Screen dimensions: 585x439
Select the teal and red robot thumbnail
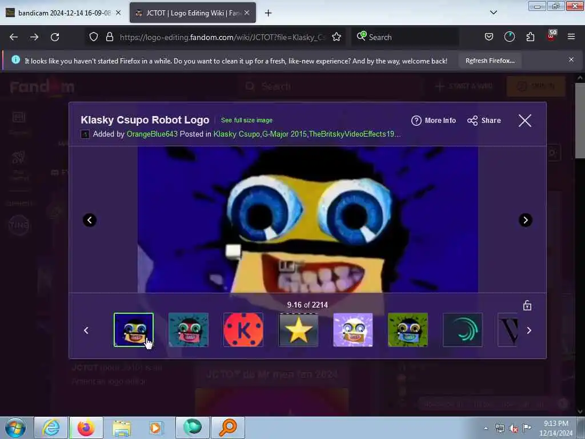189,330
